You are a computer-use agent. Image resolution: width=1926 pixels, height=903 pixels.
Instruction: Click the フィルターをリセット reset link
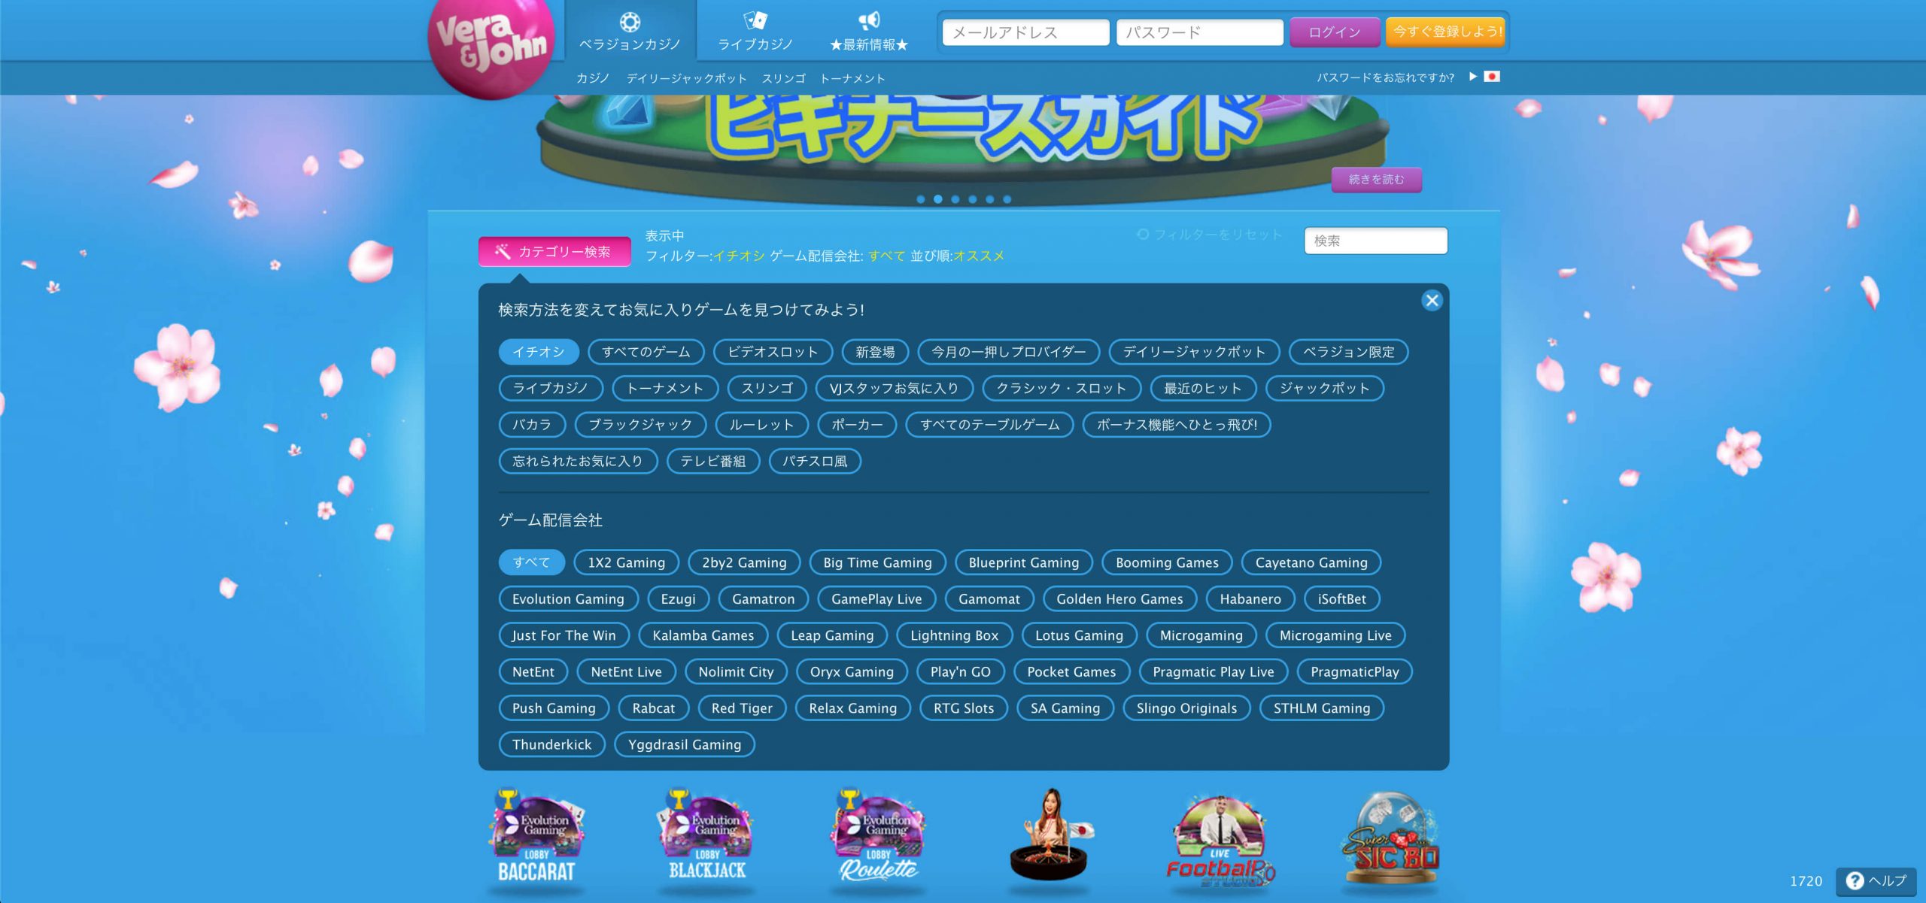click(1208, 235)
